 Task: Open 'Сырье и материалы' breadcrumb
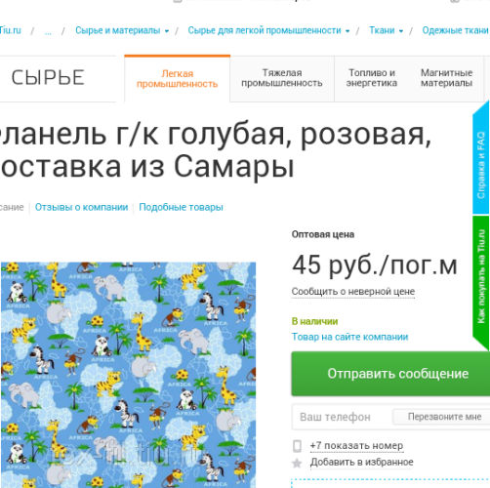tap(118, 30)
